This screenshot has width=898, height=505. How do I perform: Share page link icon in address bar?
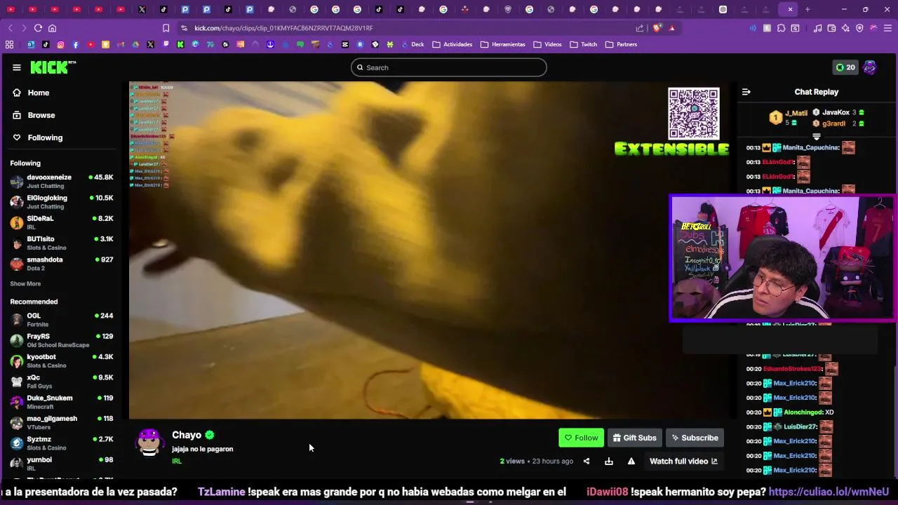640,28
